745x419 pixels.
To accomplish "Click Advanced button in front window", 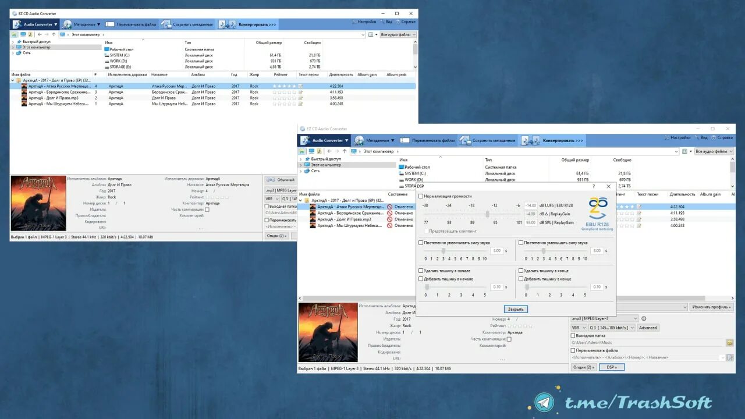I will (648, 328).
